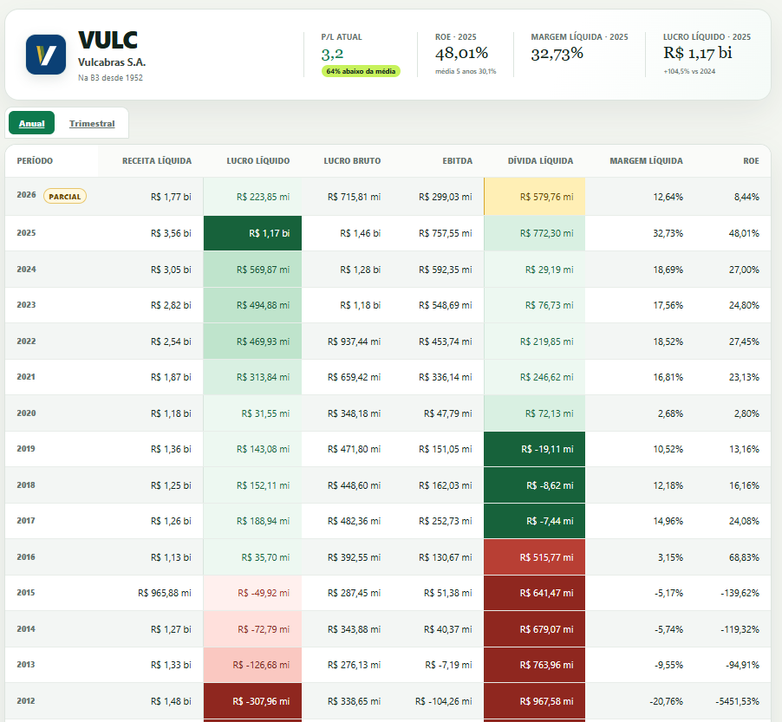Select the 2018 period row label
The image size is (782, 722).
coord(26,485)
